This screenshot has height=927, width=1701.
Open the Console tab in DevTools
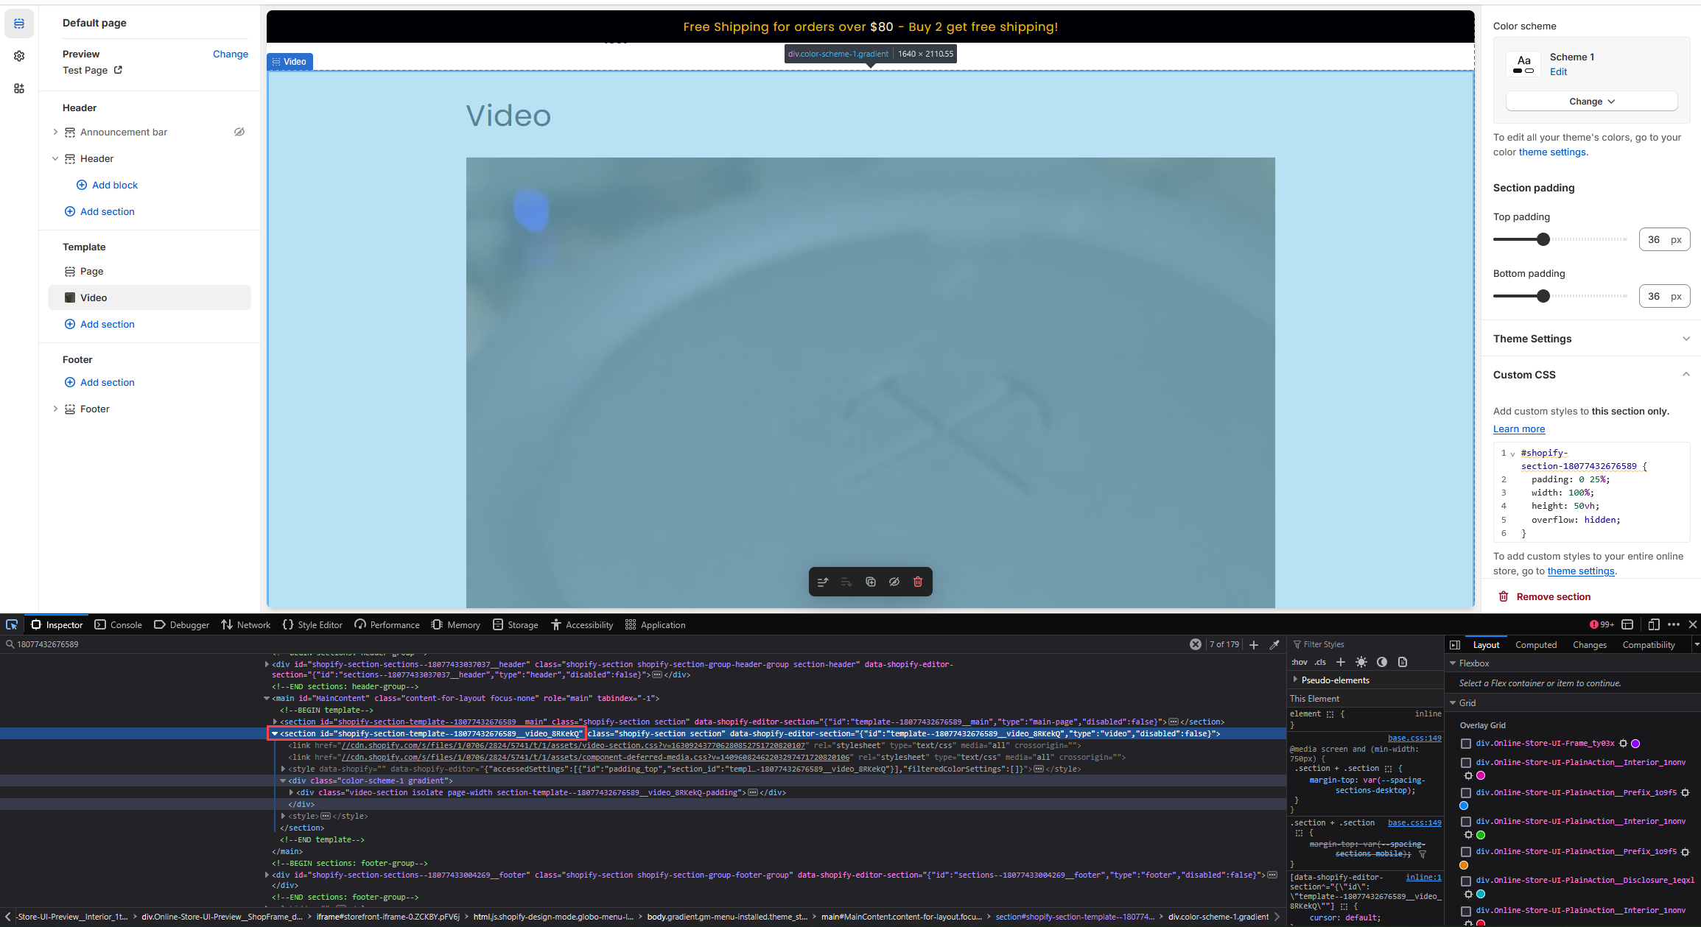(x=119, y=624)
